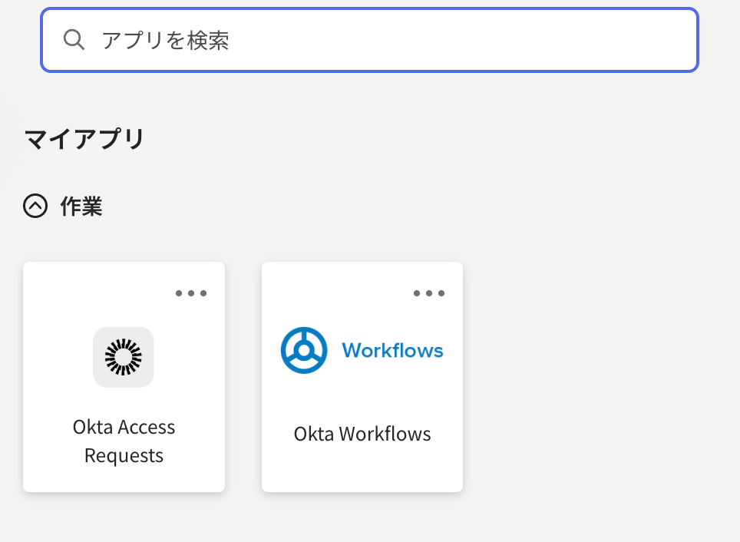Launch the Workflows logo icon

click(x=362, y=350)
